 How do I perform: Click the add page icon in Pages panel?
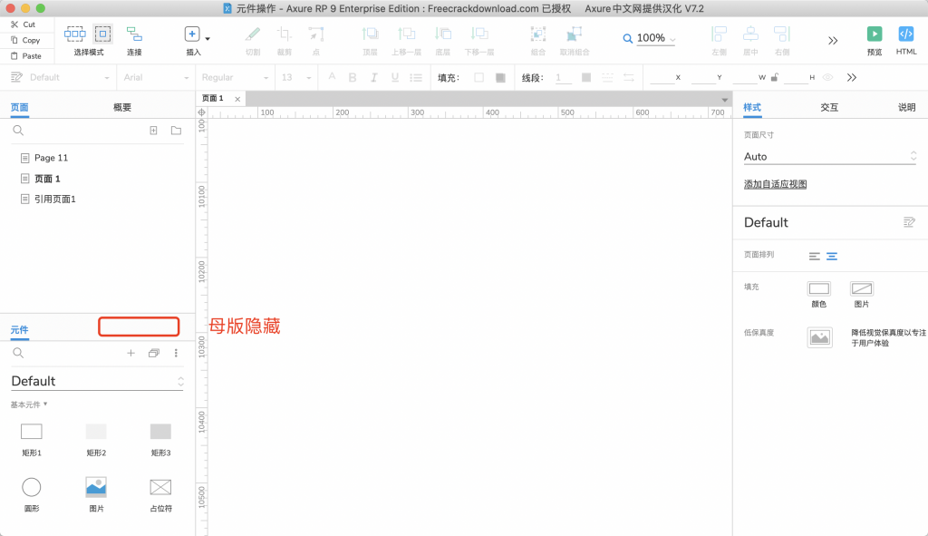[153, 131]
